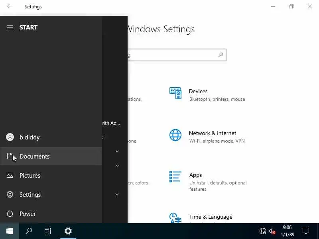Click the 'Uninstall, defaults, optional features' text

(x=218, y=186)
